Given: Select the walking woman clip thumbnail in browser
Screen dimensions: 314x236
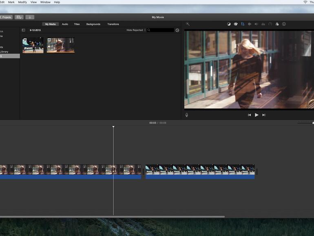Looking at the screenshot, I should click(60, 45).
